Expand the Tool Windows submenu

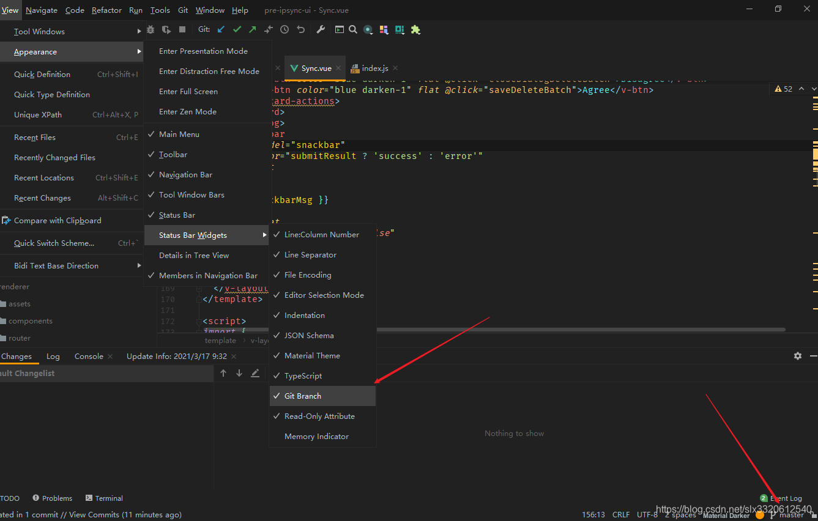39,31
